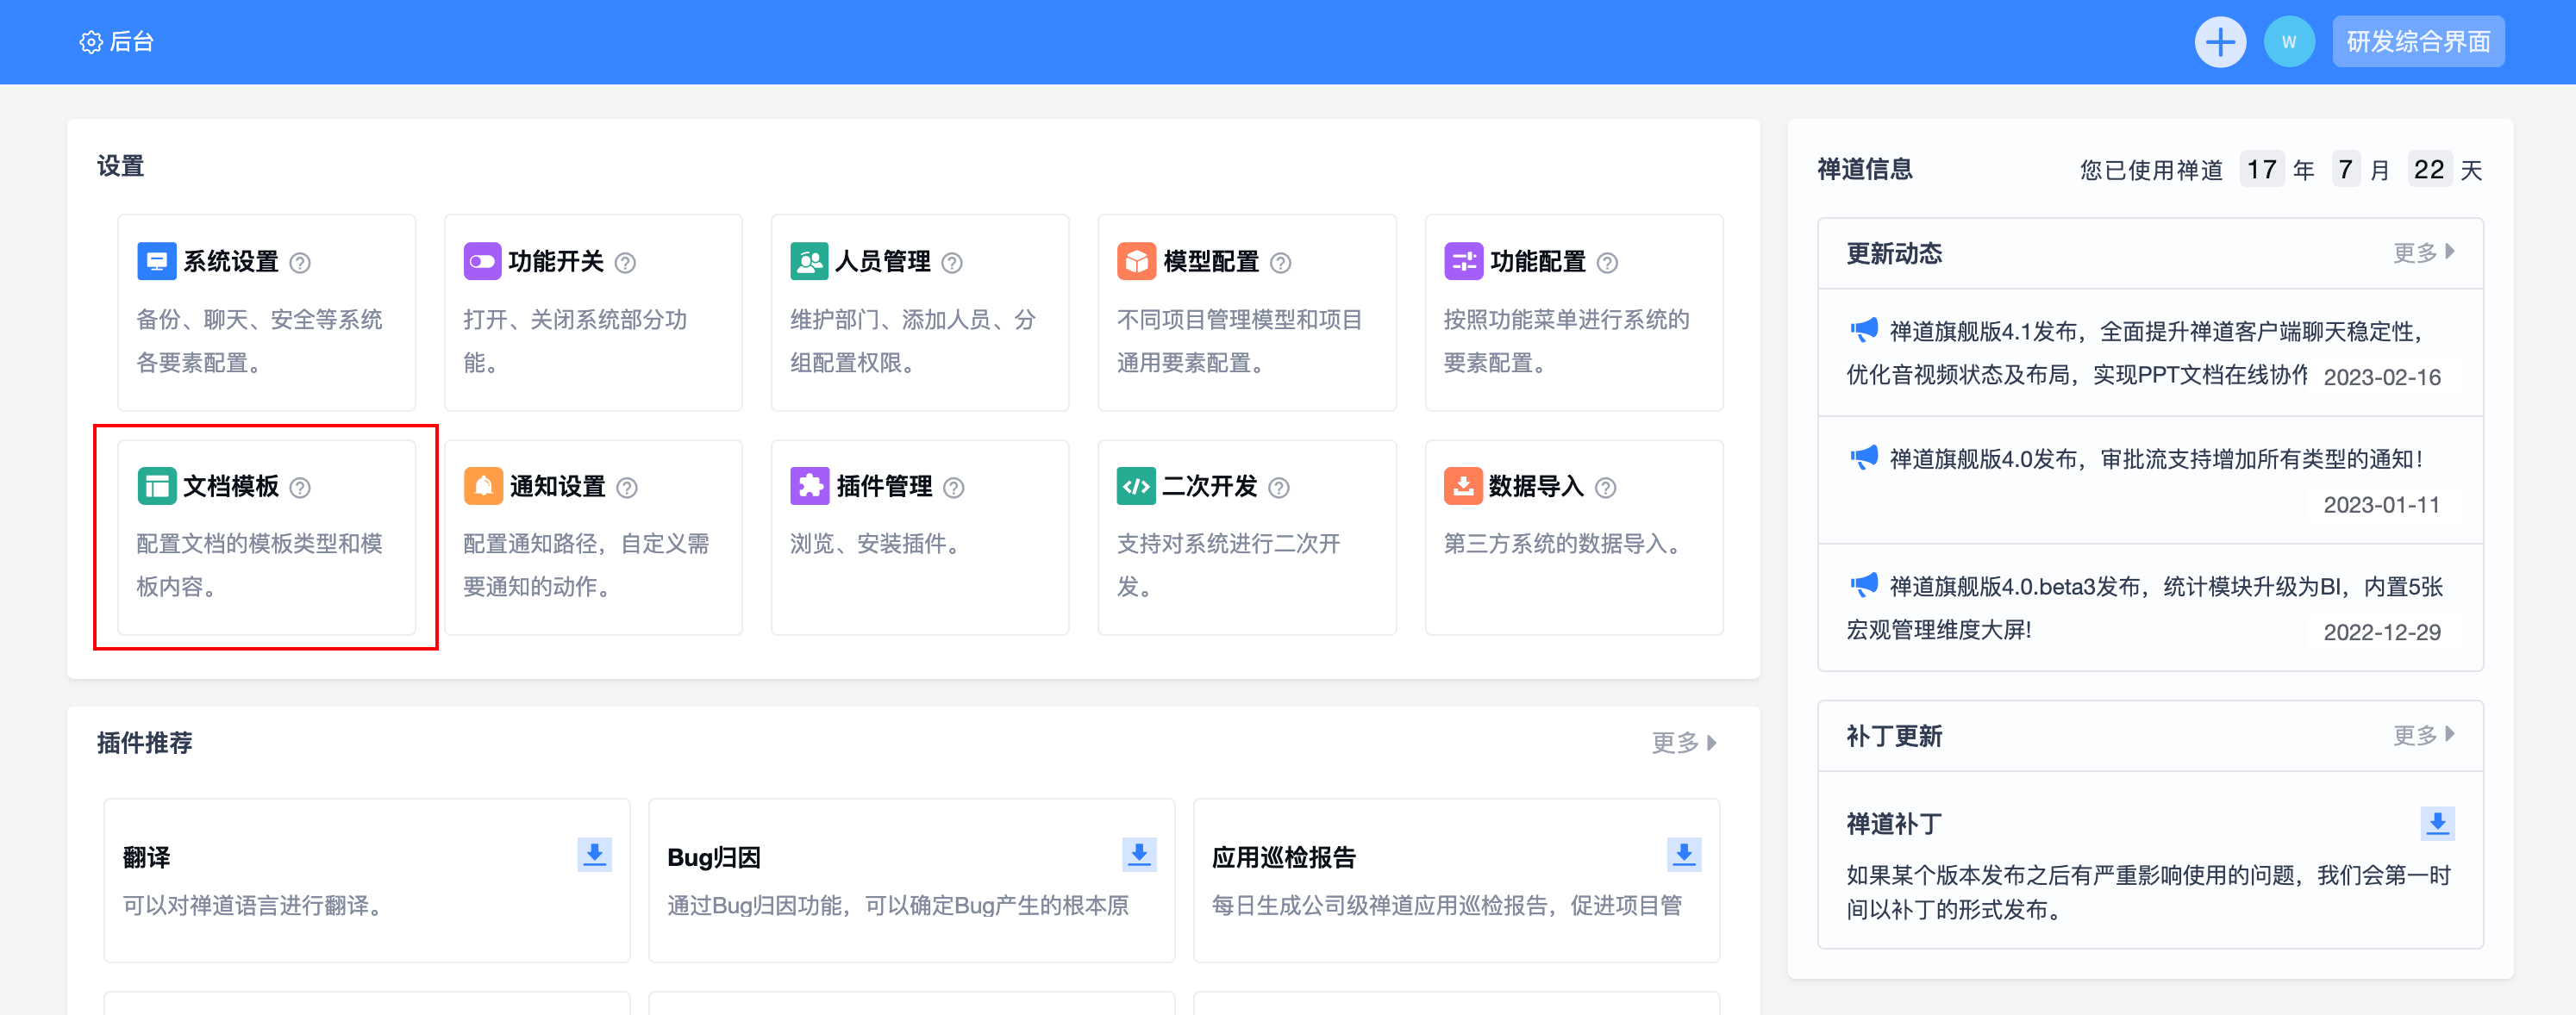Open the 模型配置 orange cube icon
This screenshot has width=2576, height=1015.
coord(1136,262)
